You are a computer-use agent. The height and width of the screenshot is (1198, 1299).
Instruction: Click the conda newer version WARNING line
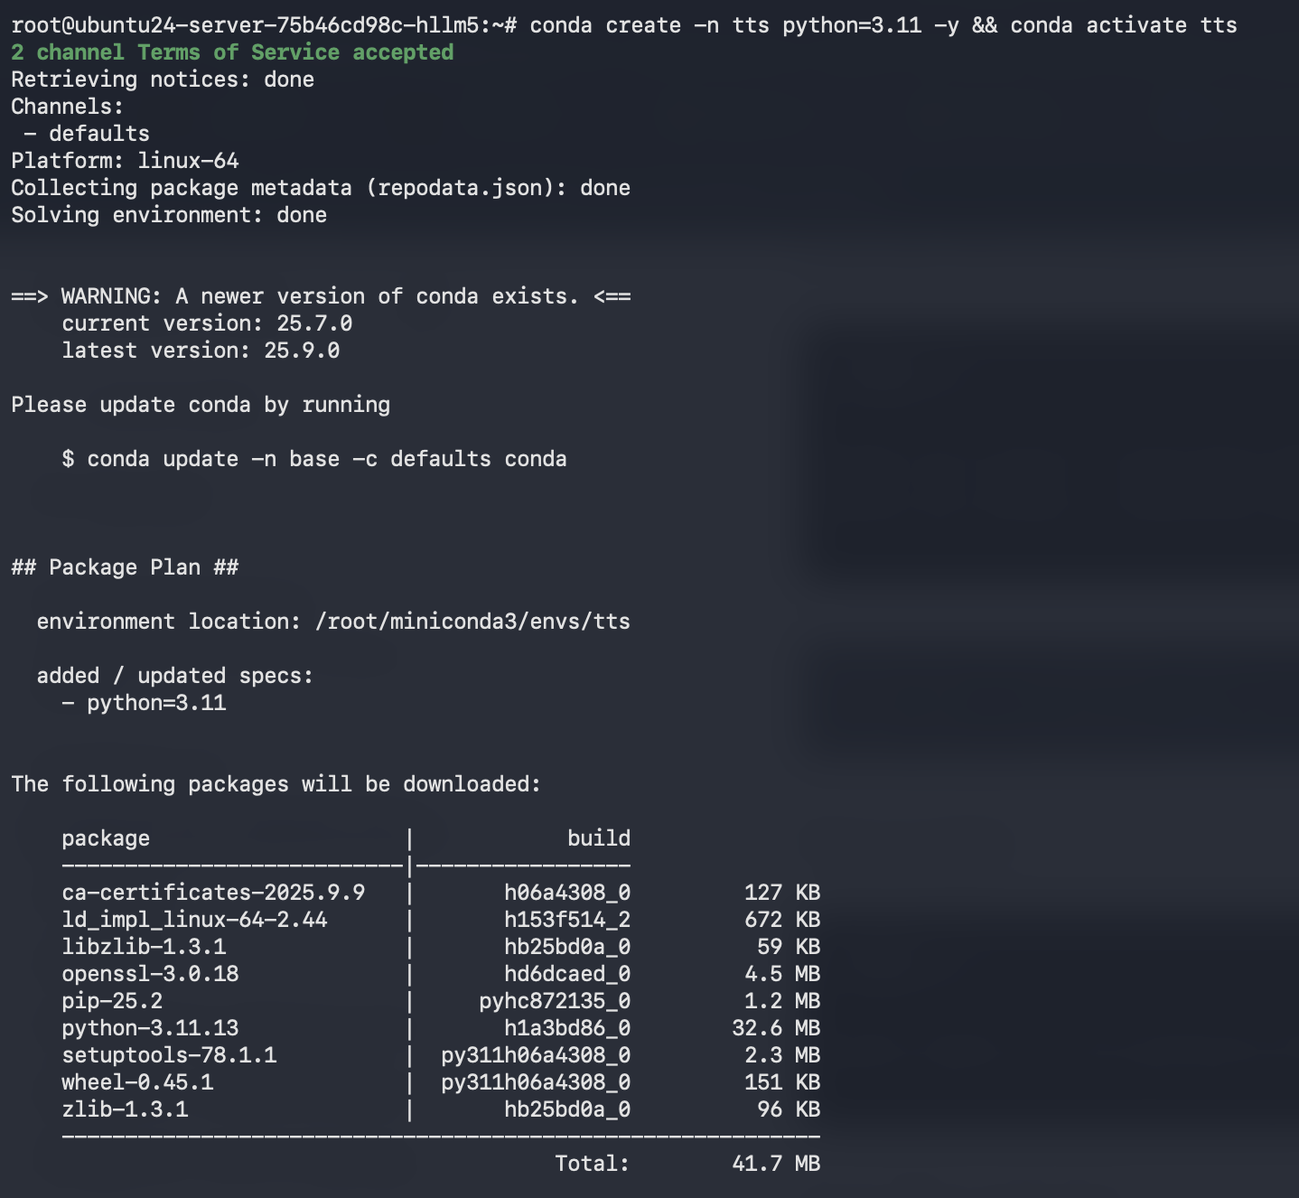click(321, 296)
